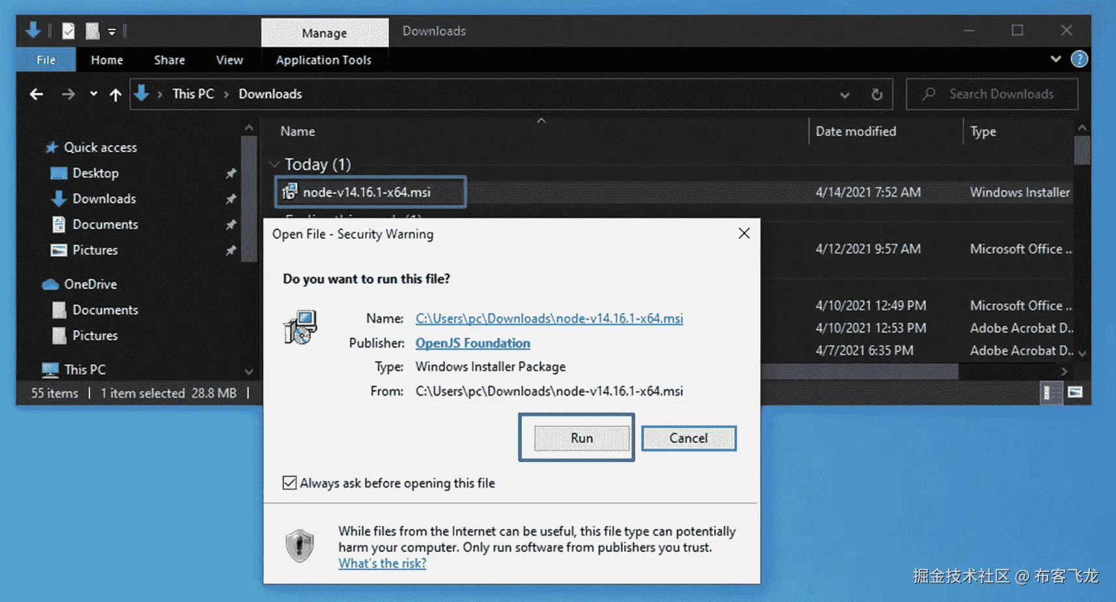Open Documents under Quick access
Image resolution: width=1116 pixels, height=602 pixels.
pyautogui.click(x=105, y=224)
